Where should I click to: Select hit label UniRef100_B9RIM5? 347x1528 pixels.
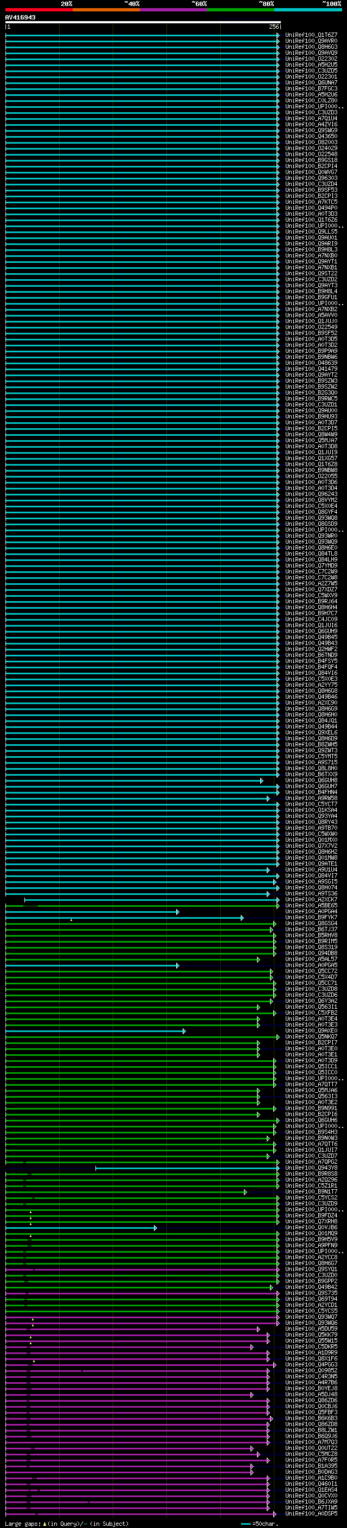[311, 942]
